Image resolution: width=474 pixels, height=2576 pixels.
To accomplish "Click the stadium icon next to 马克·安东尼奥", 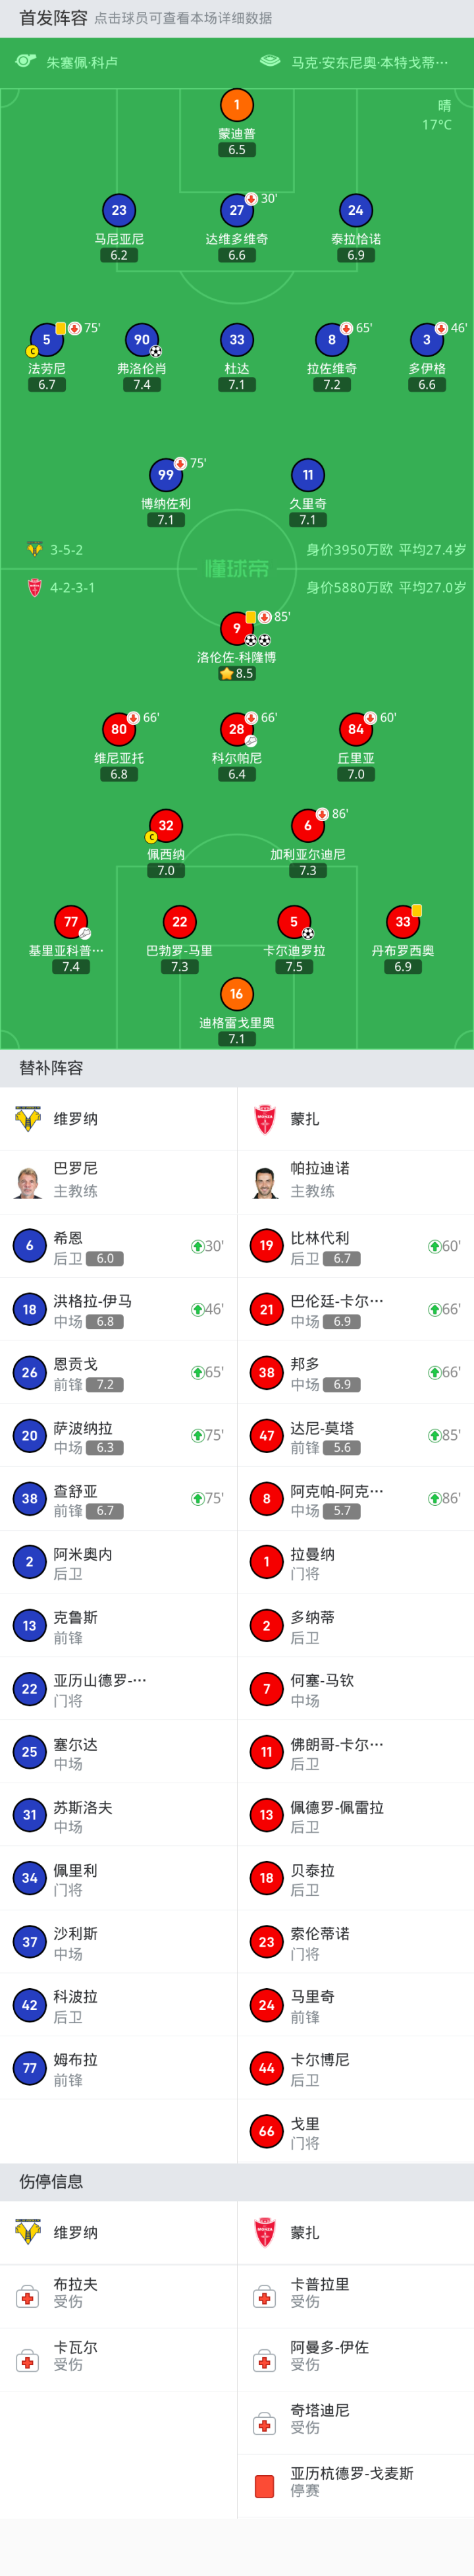I will click(x=270, y=62).
